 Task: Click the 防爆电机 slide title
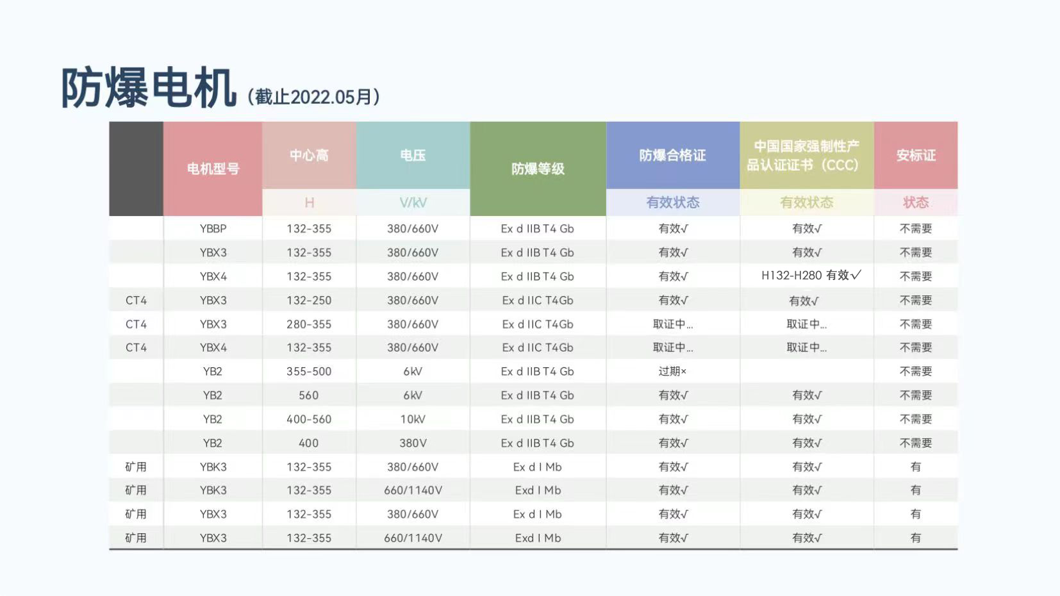(x=149, y=88)
